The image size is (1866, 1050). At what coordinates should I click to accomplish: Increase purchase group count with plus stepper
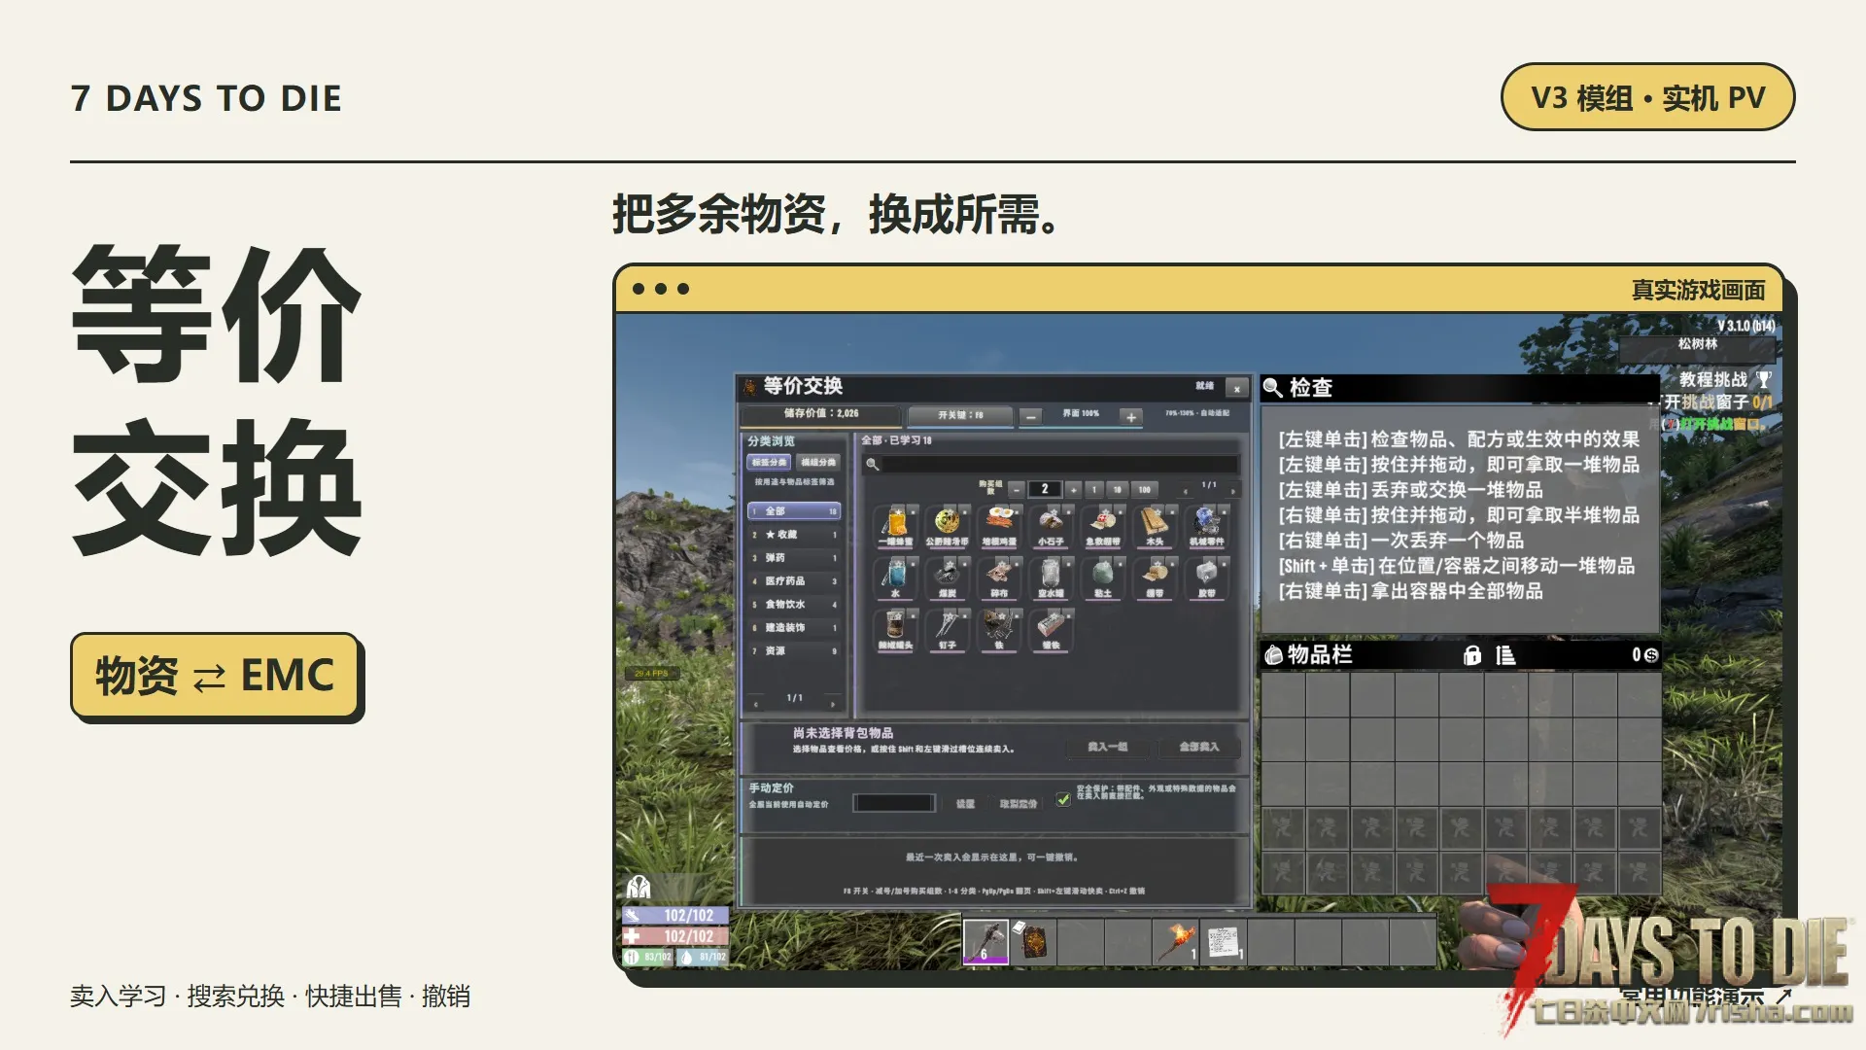1073,489
